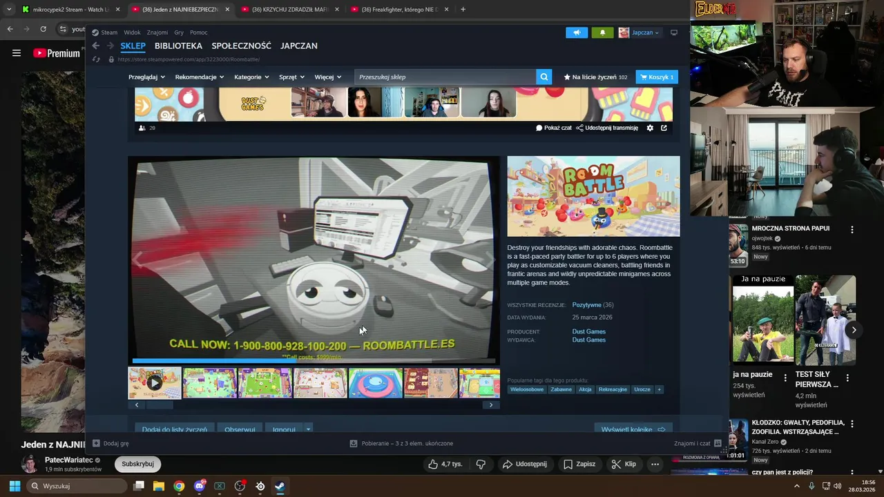Viewport: 884px width, 497px height.
Task: Expand the Rekomendacje dropdown
Action: click(x=200, y=77)
